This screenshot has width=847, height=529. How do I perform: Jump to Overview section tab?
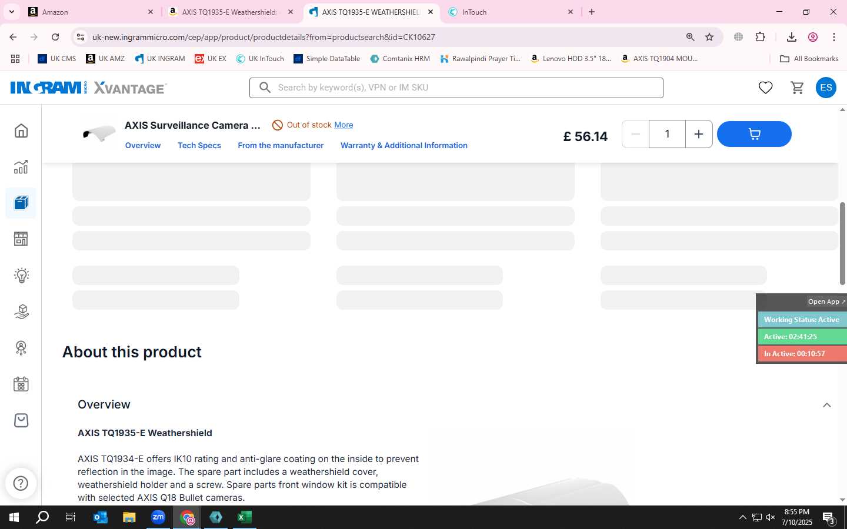point(143,145)
